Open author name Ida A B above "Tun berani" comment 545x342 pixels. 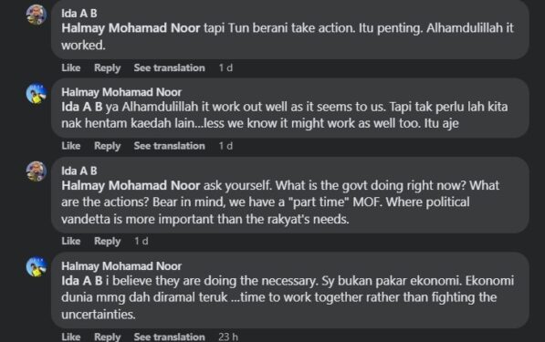click(x=79, y=13)
